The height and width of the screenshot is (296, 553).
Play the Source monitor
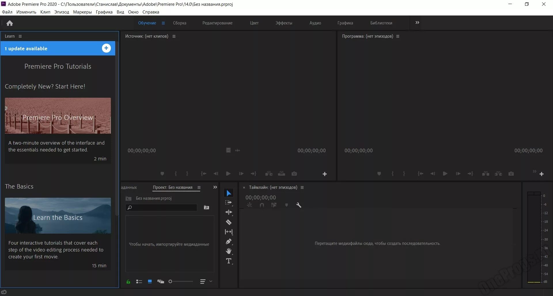[228, 174]
